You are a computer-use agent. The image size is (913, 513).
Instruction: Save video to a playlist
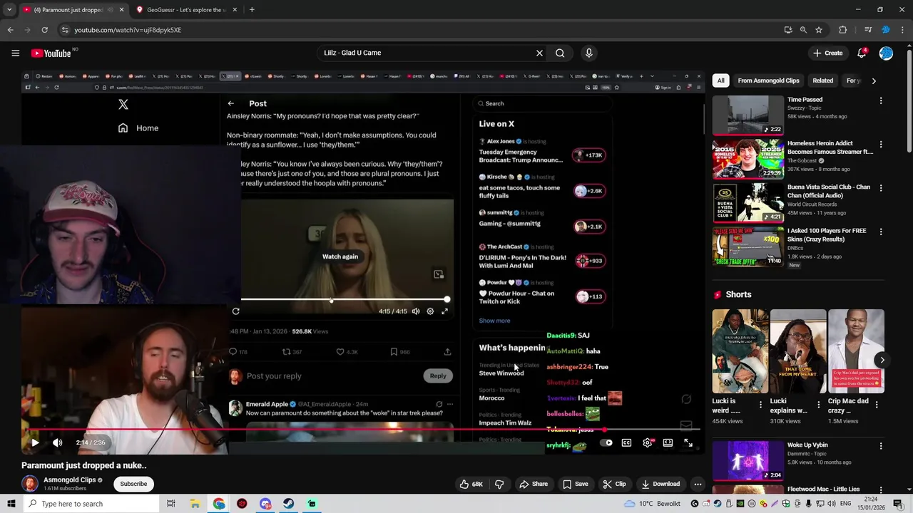click(575, 484)
